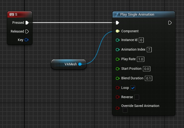Click the Animation Index value field
The height and width of the screenshot is (128, 184).
(x=149, y=50)
